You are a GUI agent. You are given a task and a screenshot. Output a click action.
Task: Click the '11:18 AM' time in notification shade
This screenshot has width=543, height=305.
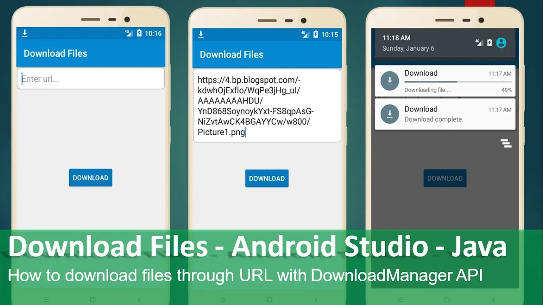coord(396,38)
